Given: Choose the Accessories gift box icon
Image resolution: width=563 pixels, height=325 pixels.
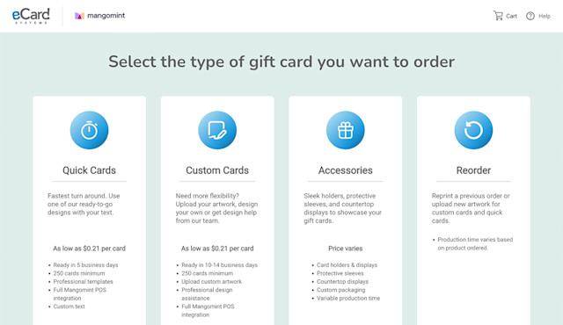Looking at the screenshot, I should click(346, 130).
